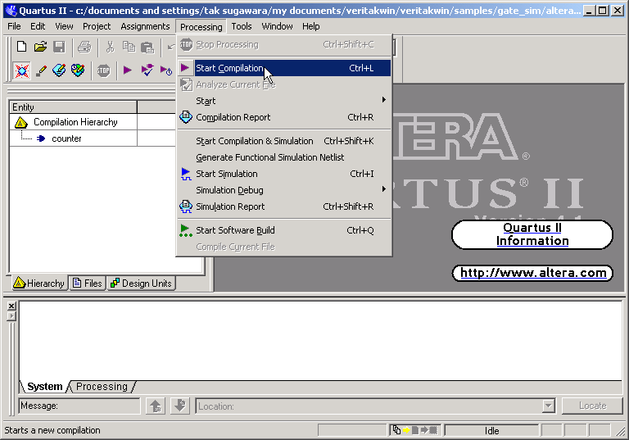The image size is (629, 440).
Task: Open the Assignments menu
Action: 145,26
